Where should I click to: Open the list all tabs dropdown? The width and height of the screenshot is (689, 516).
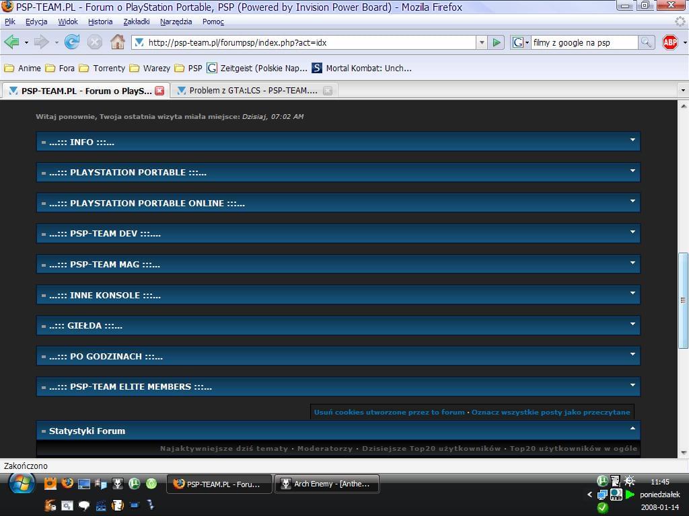(x=683, y=91)
